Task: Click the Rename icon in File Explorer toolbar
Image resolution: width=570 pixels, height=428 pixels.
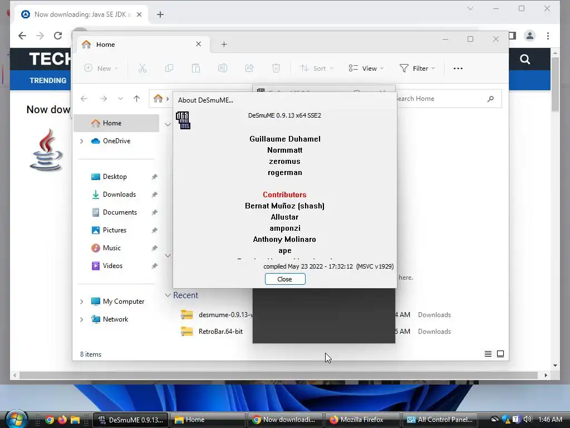Action: coord(223,68)
